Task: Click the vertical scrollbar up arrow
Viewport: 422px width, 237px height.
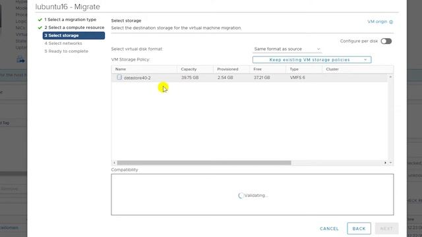Action: pos(390,77)
